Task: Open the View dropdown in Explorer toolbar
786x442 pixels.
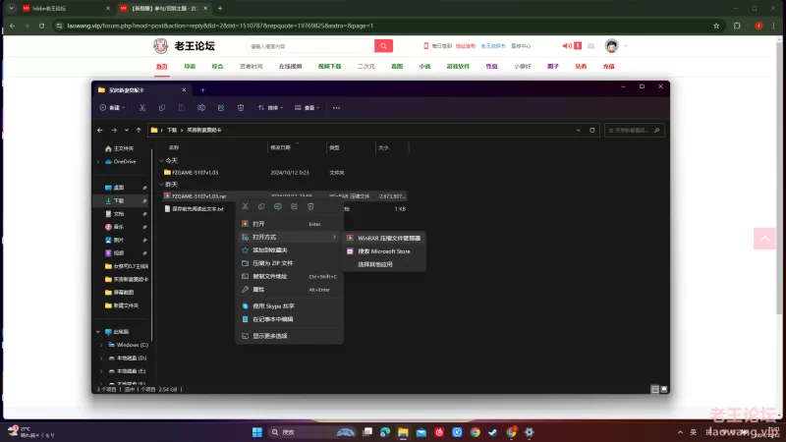Action: 307,108
